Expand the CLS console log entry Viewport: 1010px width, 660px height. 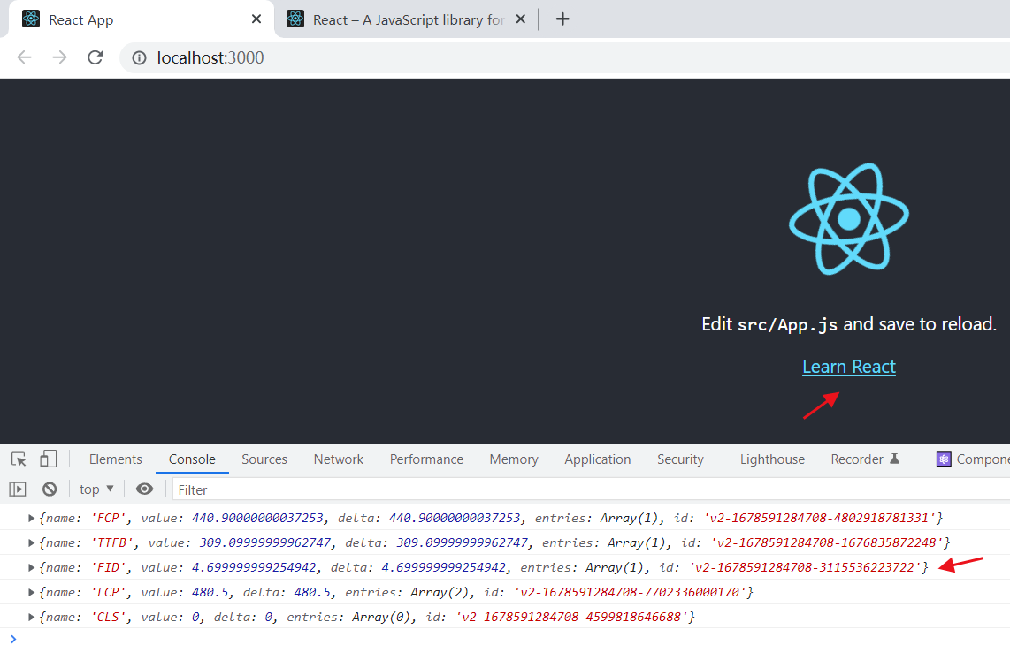tap(31, 617)
